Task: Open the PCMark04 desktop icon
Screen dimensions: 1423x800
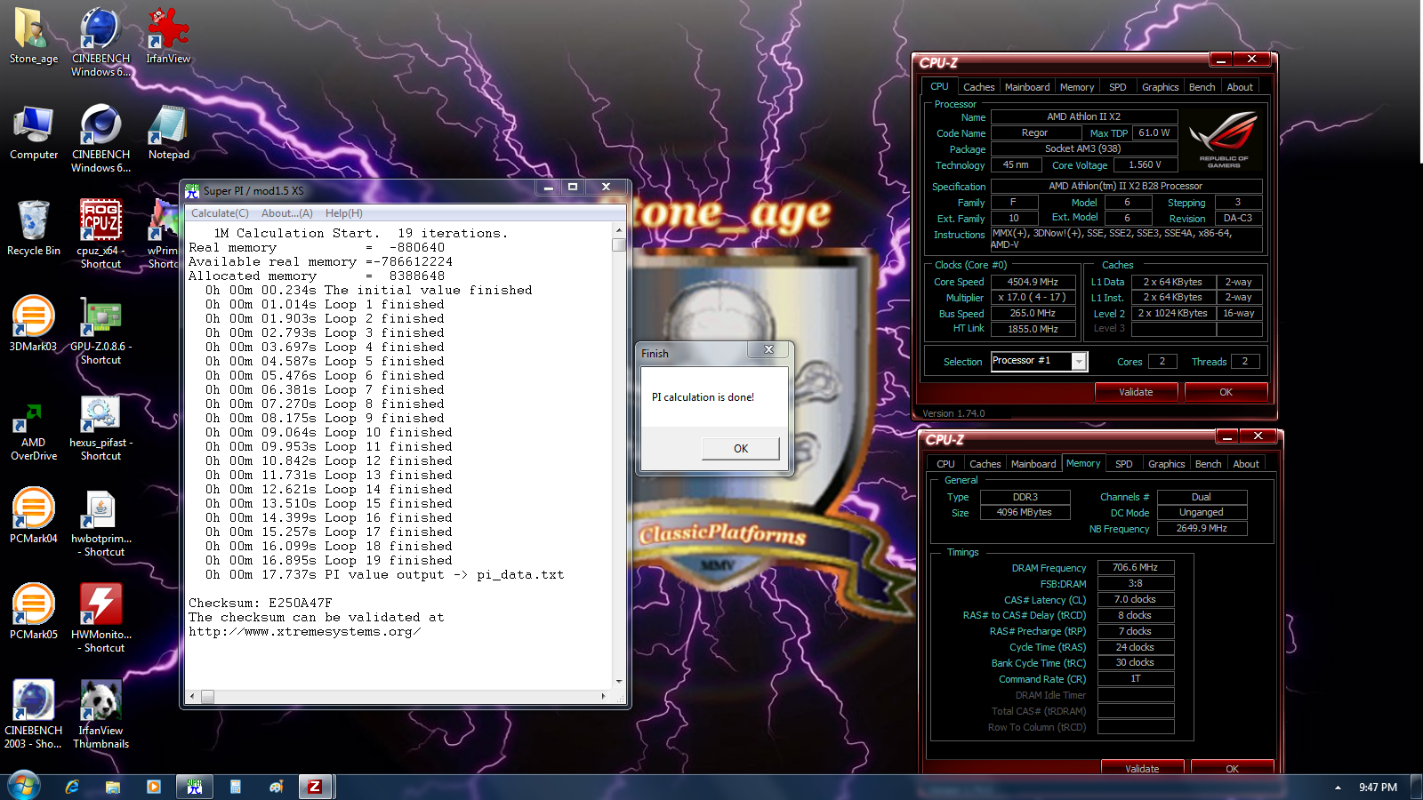Action: [33, 516]
